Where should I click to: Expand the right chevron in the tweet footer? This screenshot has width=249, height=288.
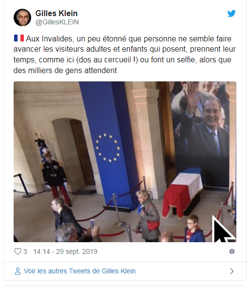(x=232, y=271)
